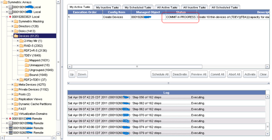The image size is (272, 140).
Task: Collapse the 000192603821 Local array node
Action: point(7,17)
